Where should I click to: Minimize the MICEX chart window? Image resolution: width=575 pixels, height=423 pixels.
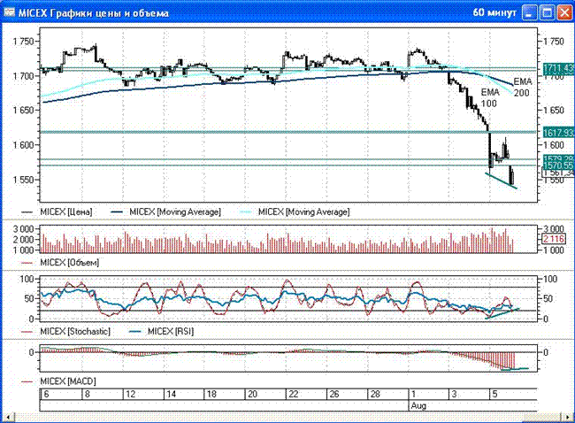point(529,13)
